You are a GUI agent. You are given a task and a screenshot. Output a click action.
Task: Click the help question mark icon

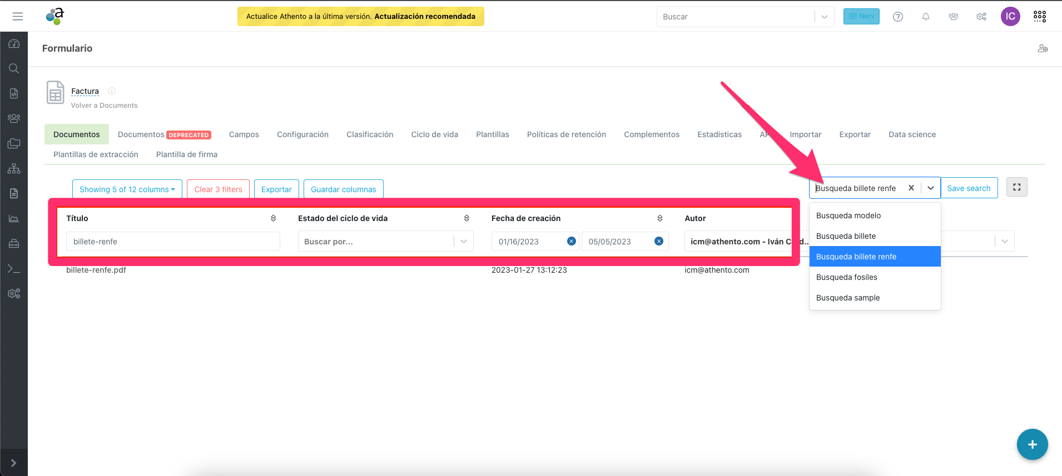click(898, 17)
